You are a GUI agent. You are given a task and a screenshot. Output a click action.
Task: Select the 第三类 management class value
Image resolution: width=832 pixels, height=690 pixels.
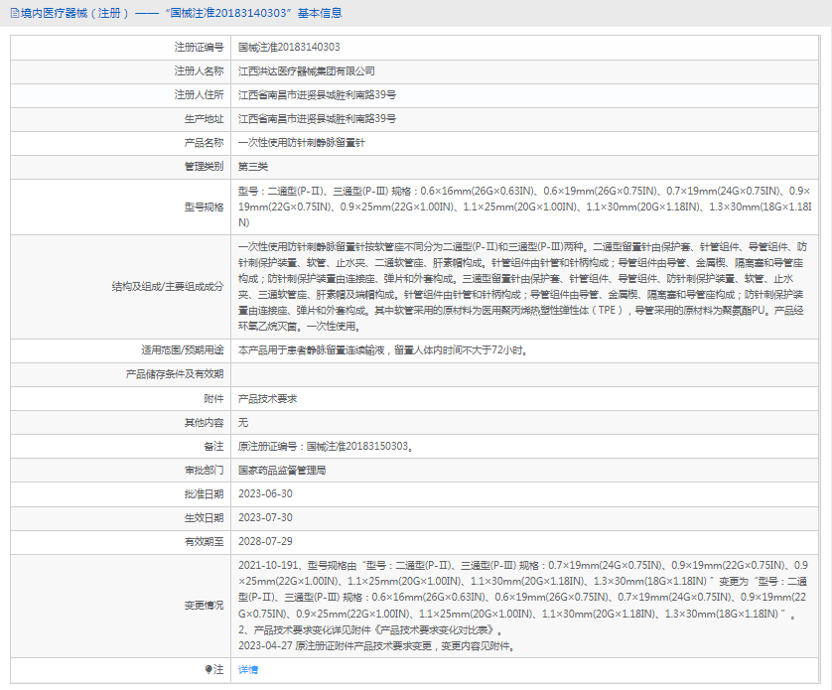coord(253,167)
